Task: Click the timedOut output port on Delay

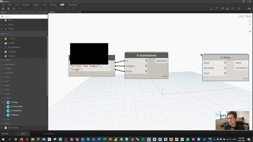Action: pos(241,68)
